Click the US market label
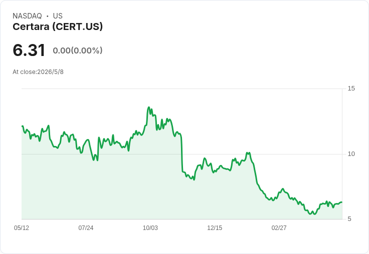This screenshot has height=254, width=369. pos(58,16)
